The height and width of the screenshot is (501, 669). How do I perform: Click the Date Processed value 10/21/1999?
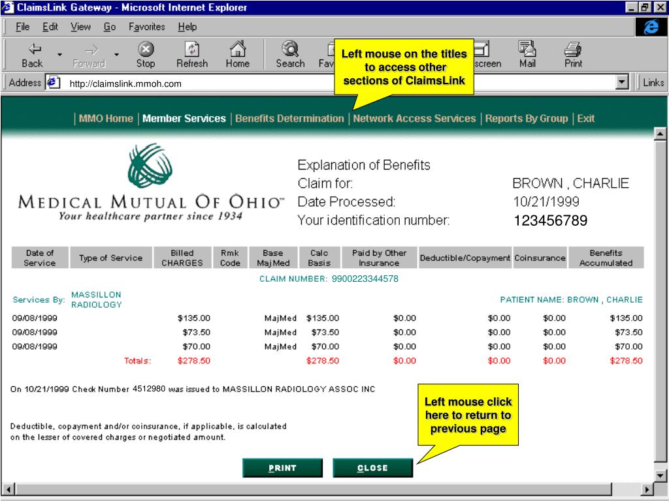(546, 202)
